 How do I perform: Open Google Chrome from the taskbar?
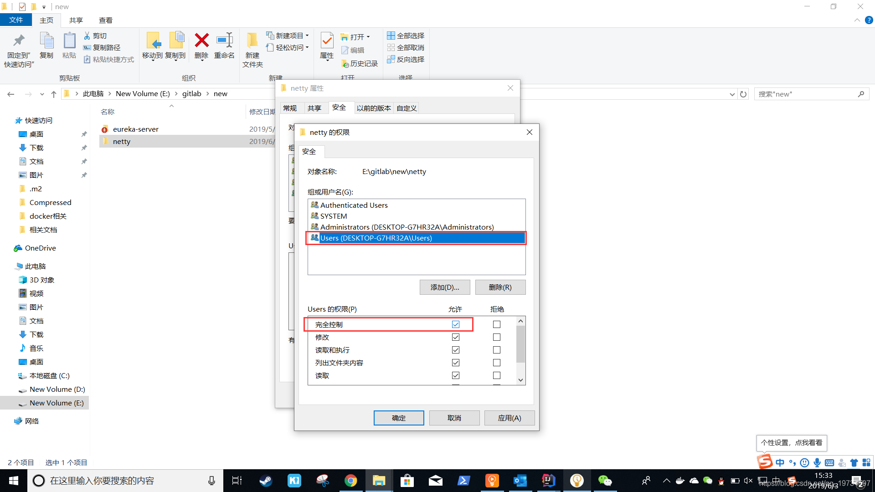[x=350, y=481]
